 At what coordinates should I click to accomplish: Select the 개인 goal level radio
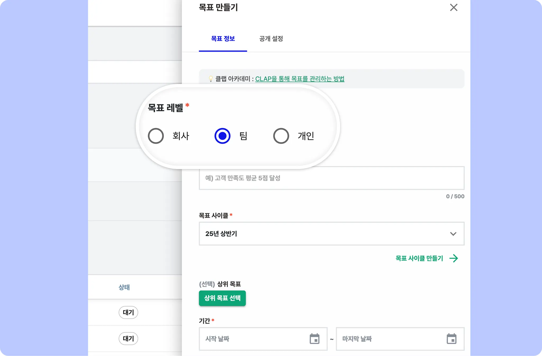(281, 136)
